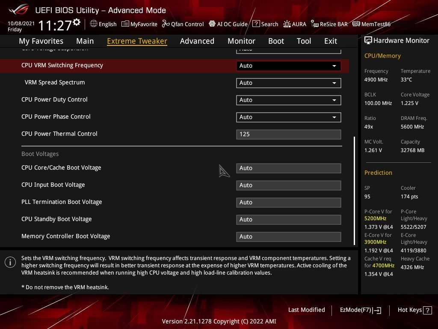Click the 32768 MB capacity value
438x329 pixels.
[412, 150]
